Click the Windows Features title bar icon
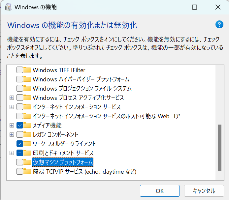Viewport: 229px width, 200px height. point(8,7)
